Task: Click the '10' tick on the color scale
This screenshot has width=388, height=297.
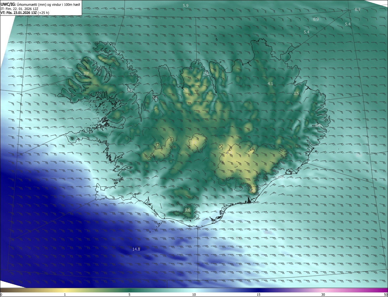Action: [194, 295]
